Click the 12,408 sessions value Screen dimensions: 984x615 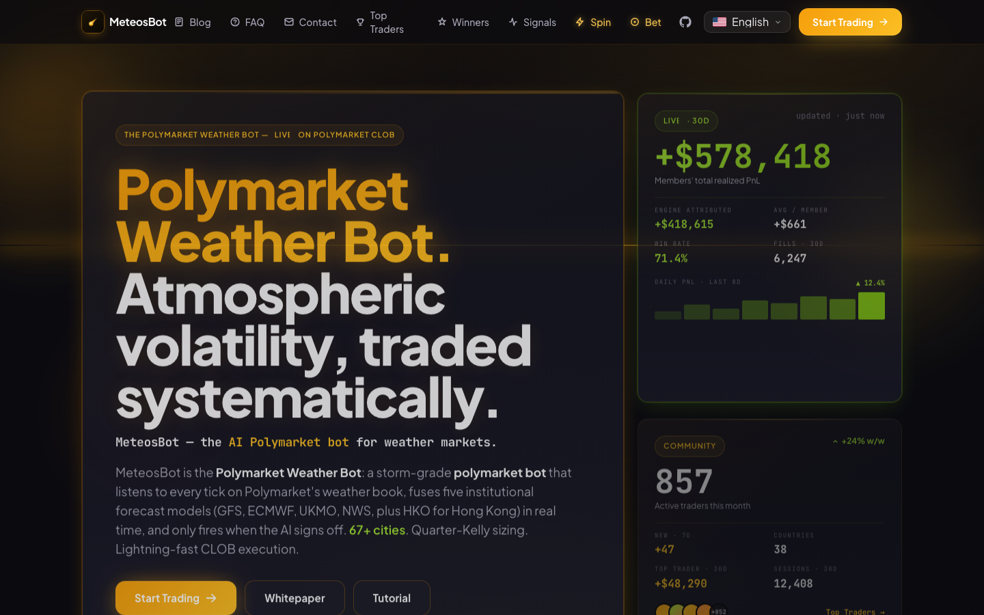(x=793, y=584)
